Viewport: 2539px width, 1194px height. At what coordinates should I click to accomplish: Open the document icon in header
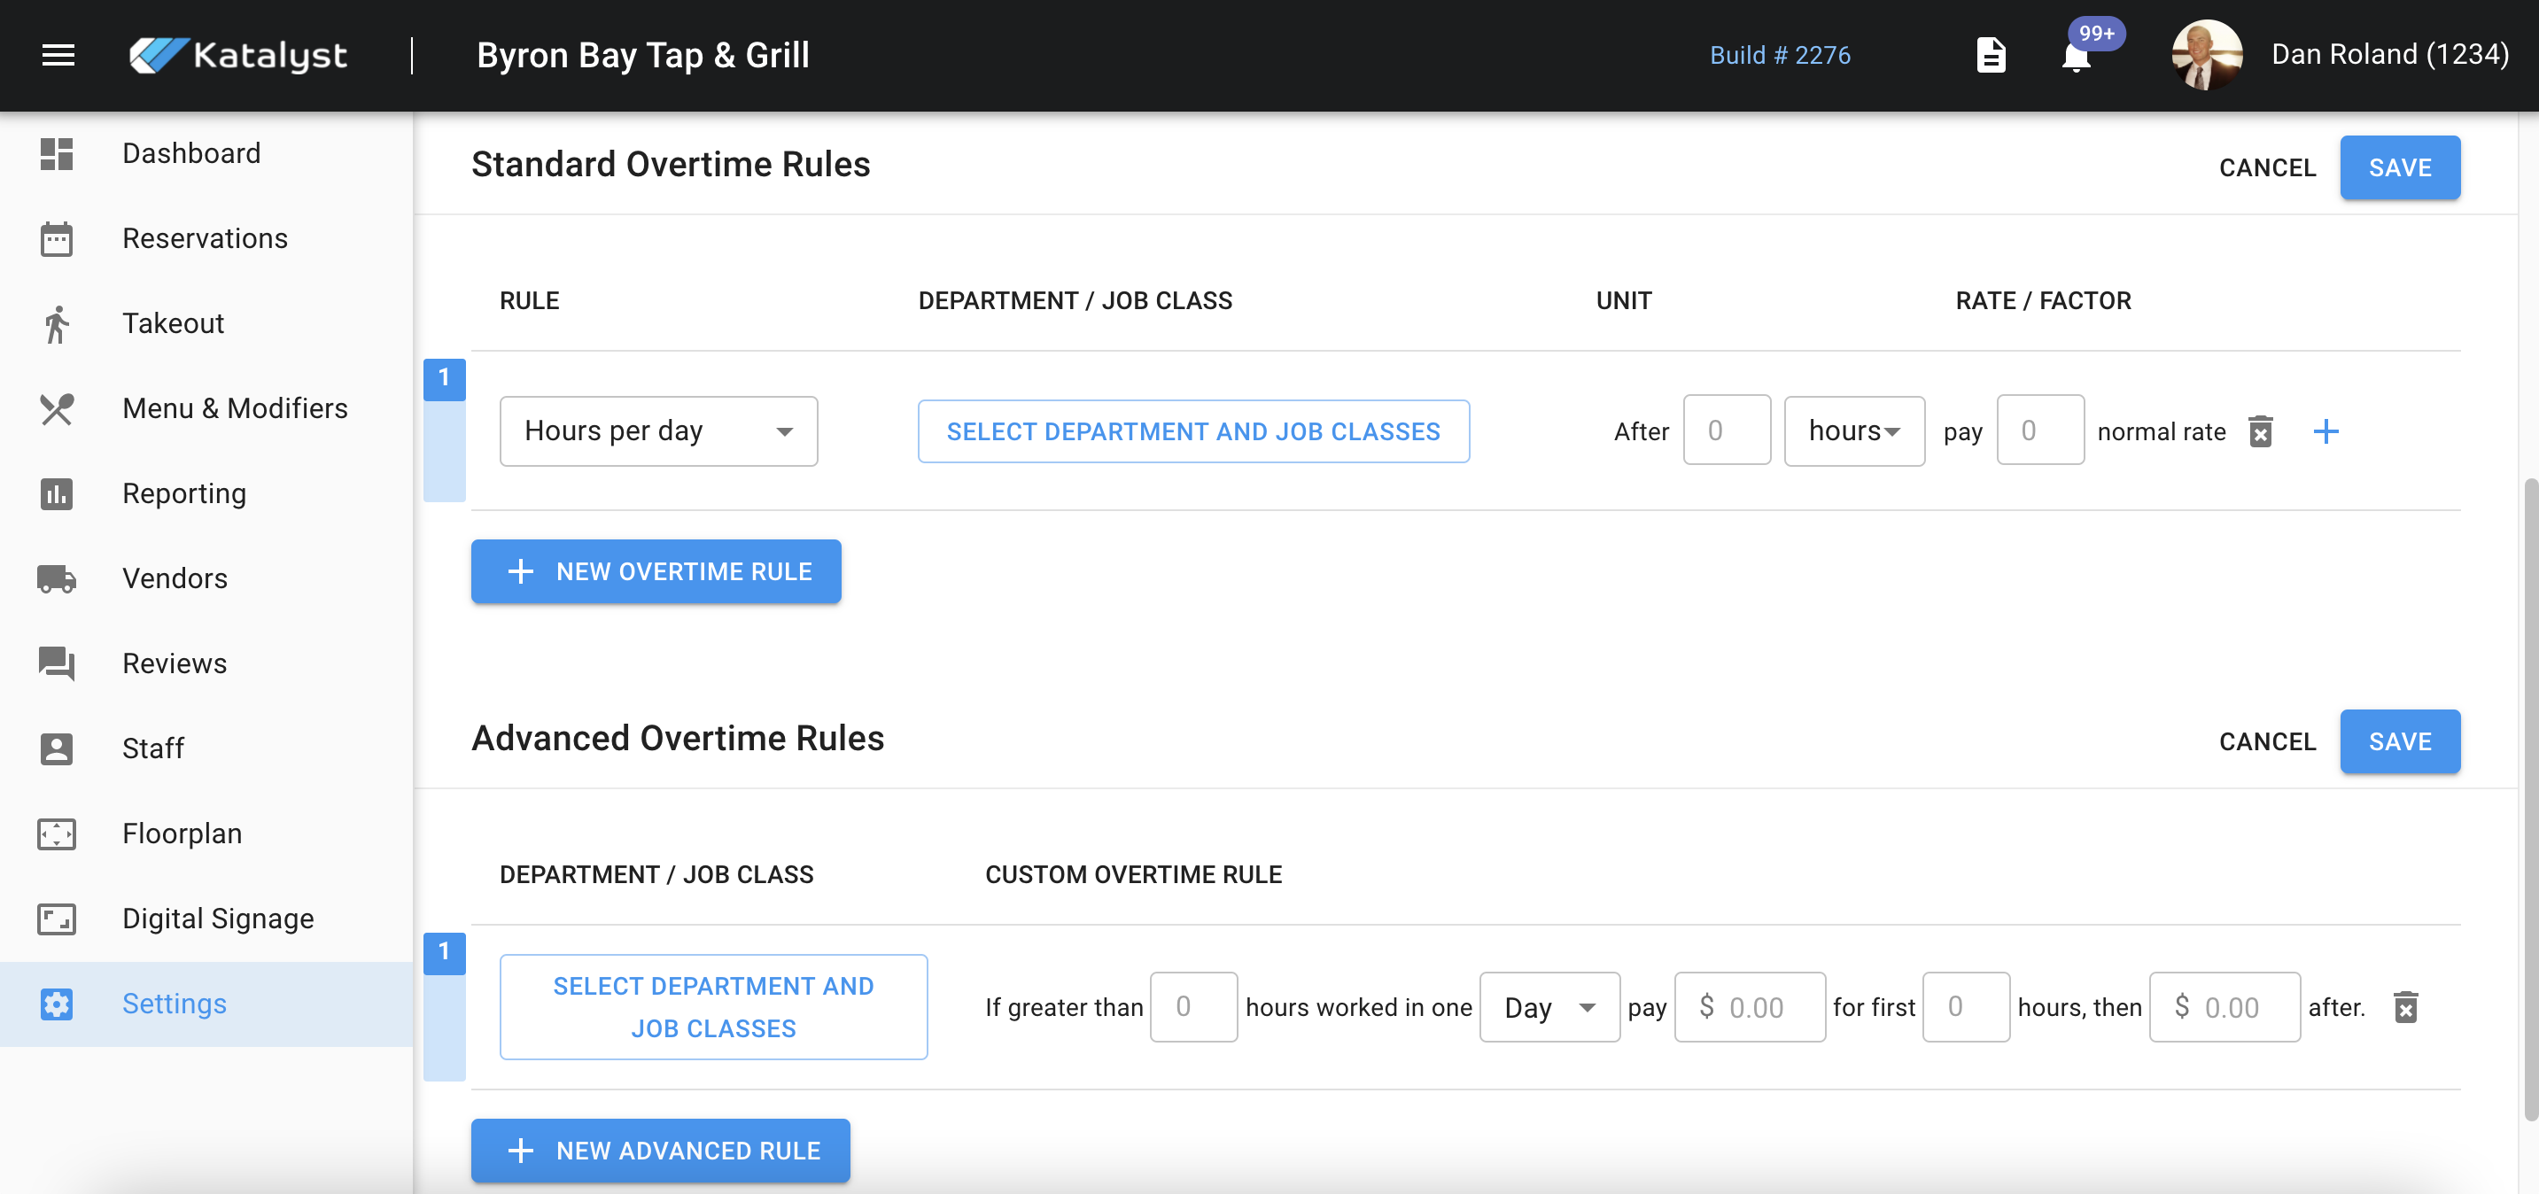click(x=1990, y=55)
